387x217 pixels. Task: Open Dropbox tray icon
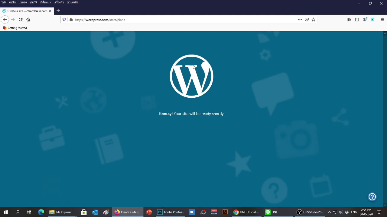pos(347,212)
